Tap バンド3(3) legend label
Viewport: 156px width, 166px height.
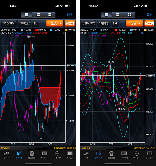[x=127, y=33]
